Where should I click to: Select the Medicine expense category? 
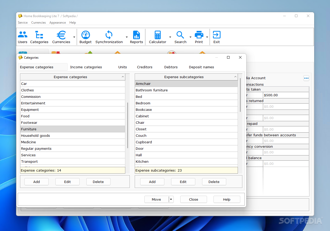(73, 142)
